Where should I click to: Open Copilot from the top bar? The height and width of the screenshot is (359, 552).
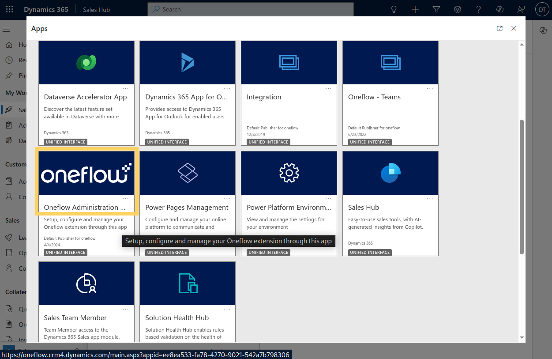pyautogui.click(x=499, y=9)
